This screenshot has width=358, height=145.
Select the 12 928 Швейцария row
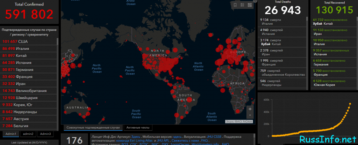coord(29,98)
